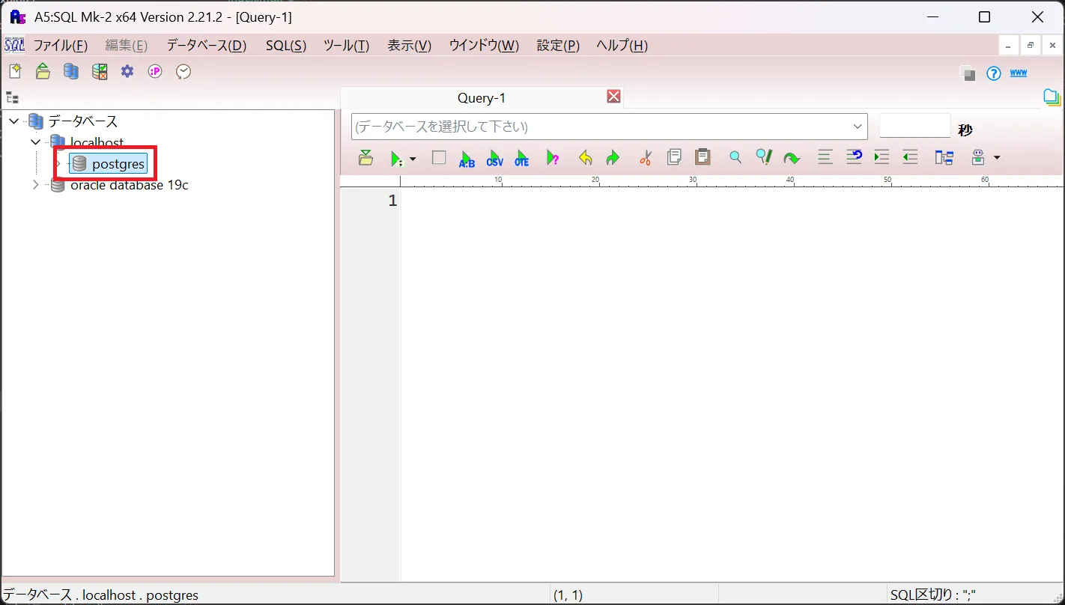Screen dimensions: 1065x605
Task: Click the overlapping gray squares icon
Action: pos(968,73)
